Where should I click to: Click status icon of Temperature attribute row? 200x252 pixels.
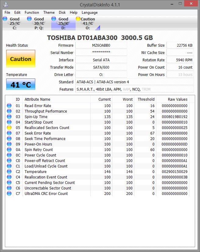(x=9, y=171)
